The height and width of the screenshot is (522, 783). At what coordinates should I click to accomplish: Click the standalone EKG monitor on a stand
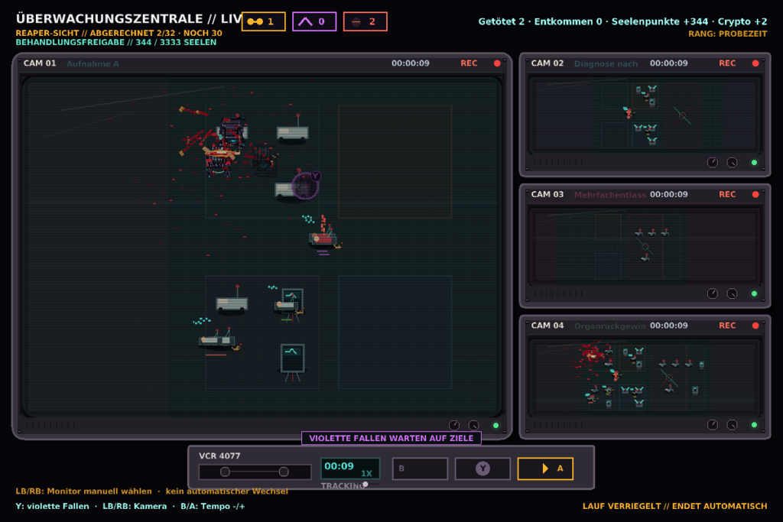click(x=292, y=362)
